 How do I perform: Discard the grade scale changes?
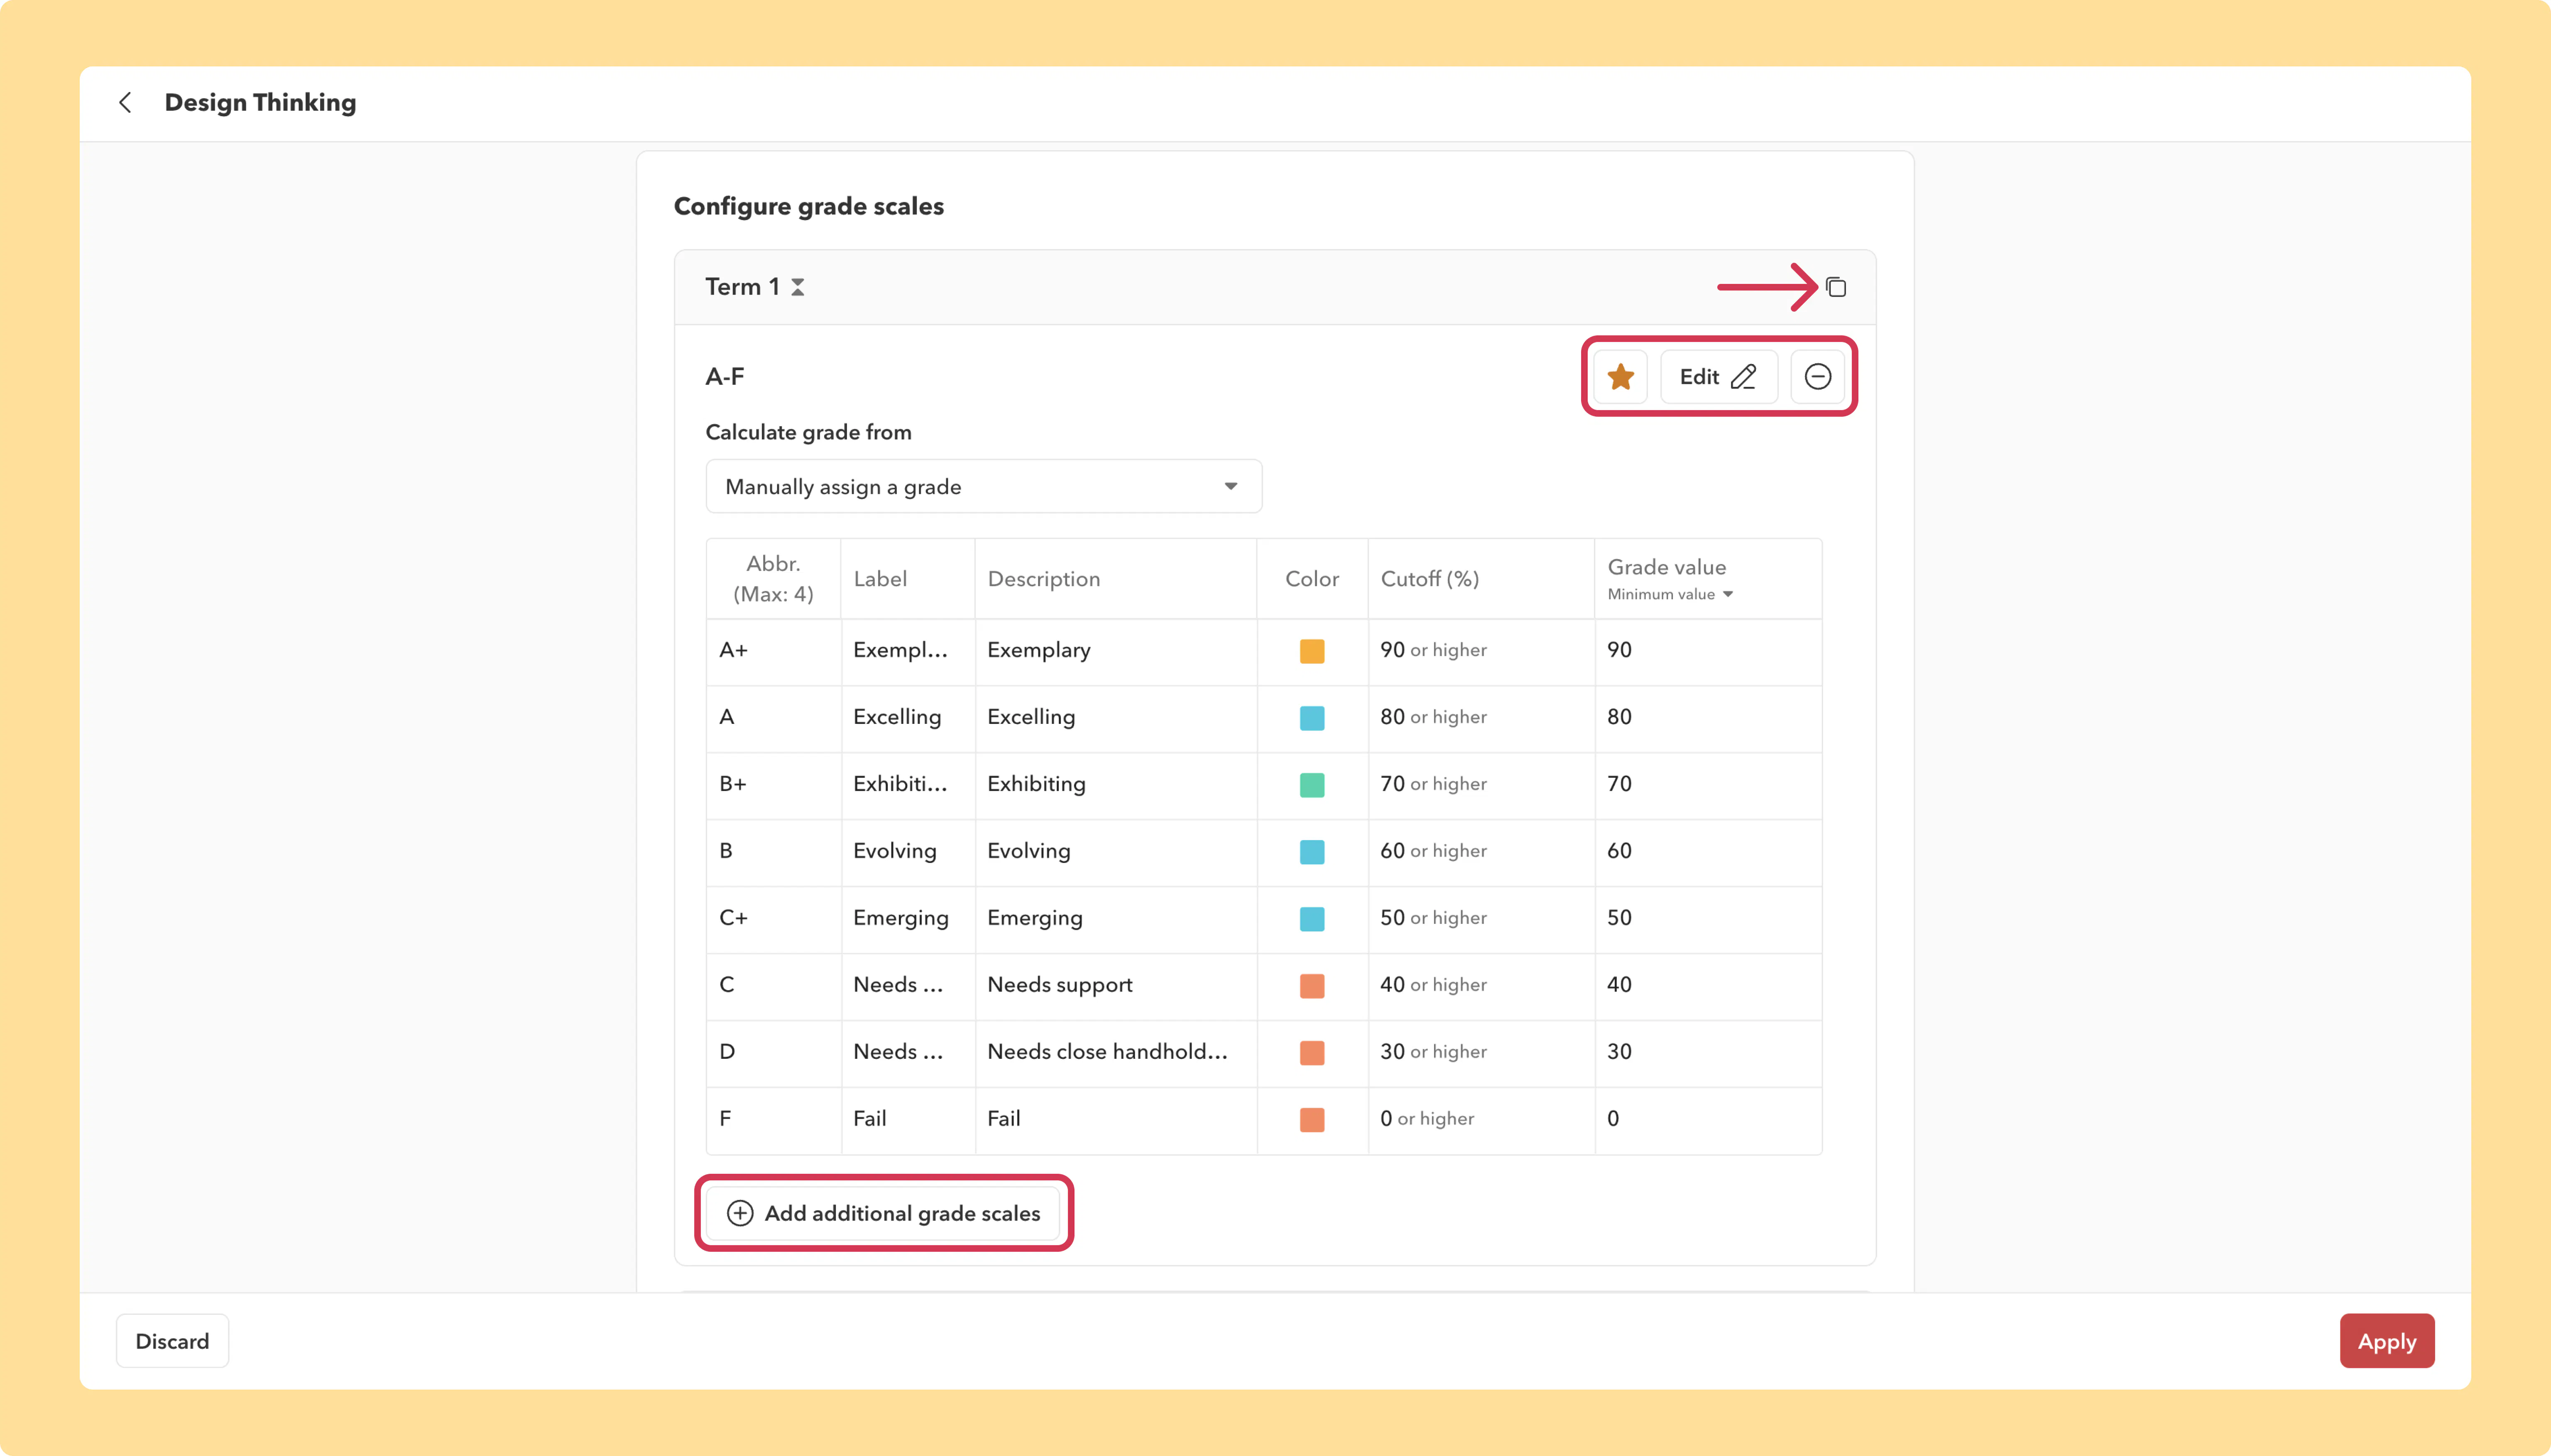(172, 1341)
